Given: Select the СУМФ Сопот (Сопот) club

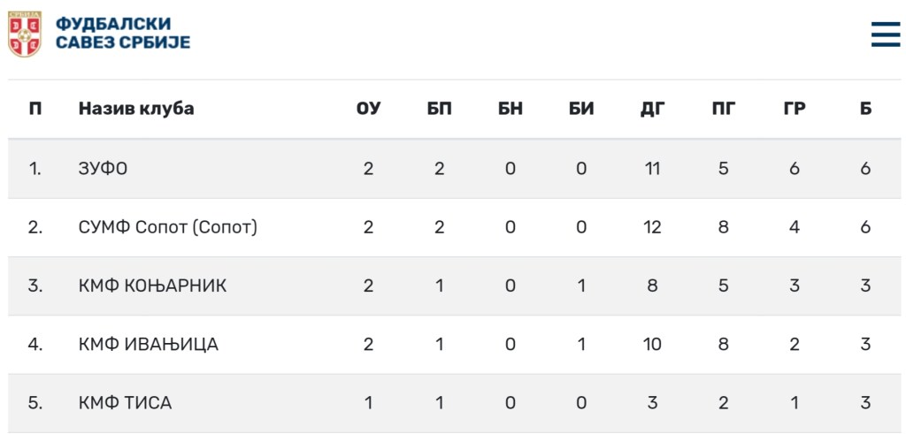Looking at the screenshot, I should pyautogui.click(x=167, y=227).
